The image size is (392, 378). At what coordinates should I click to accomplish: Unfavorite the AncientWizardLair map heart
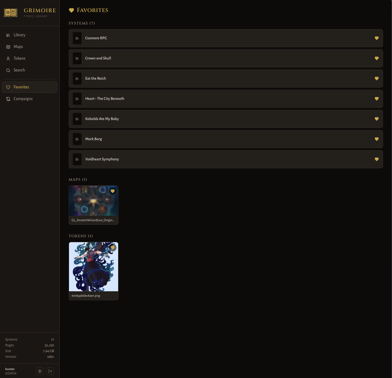[x=113, y=191]
